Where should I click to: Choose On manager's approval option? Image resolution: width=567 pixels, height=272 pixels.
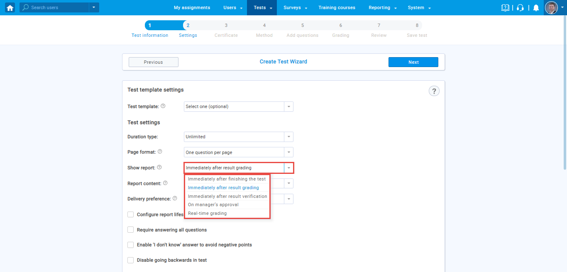[213, 205]
